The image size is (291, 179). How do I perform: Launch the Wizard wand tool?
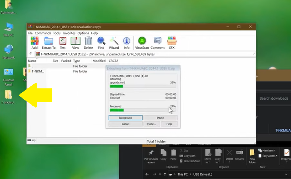pos(114,43)
